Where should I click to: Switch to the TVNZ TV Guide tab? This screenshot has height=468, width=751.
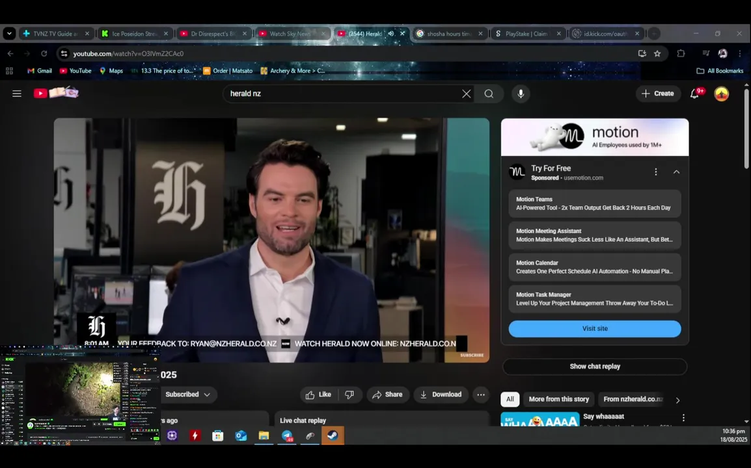point(56,34)
